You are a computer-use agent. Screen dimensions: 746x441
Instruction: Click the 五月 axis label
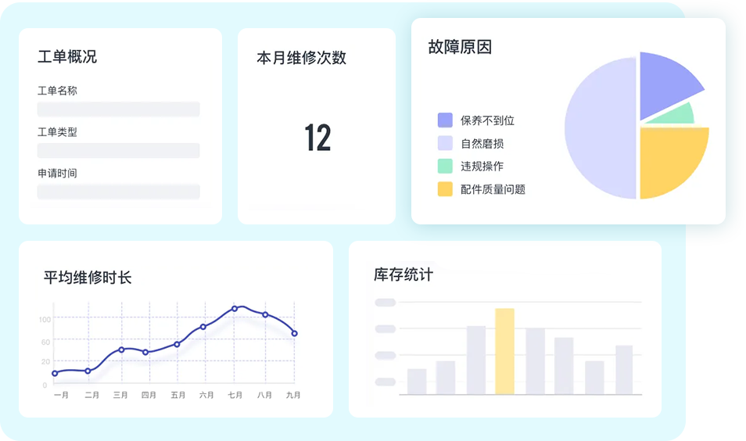click(x=178, y=395)
